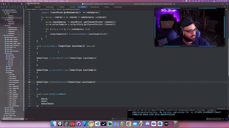Open Visual Studio Code from the Dock
The image size is (229, 128).
tap(97, 124)
